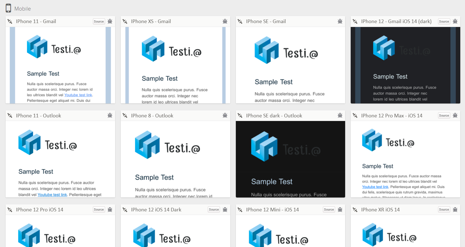Click bug icon on iPhone 12 Pro Max - iOS 14

click(x=455, y=115)
